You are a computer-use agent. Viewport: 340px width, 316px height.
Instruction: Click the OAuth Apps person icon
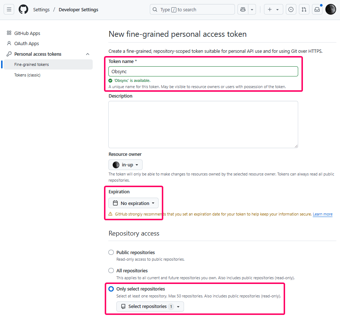pyautogui.click(x=9, y=43)
